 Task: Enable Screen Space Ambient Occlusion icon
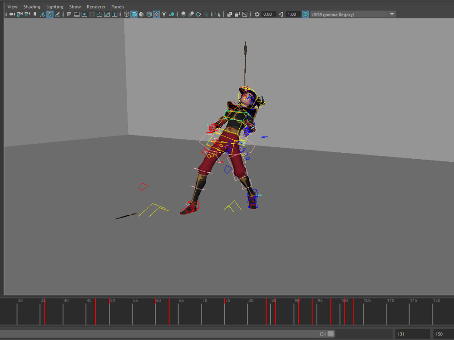[x=183, y=14]
